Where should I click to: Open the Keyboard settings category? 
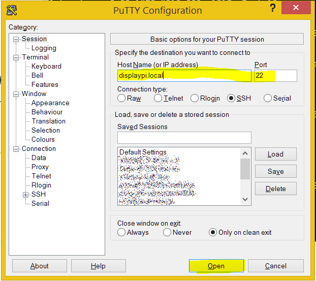(46, 67)
